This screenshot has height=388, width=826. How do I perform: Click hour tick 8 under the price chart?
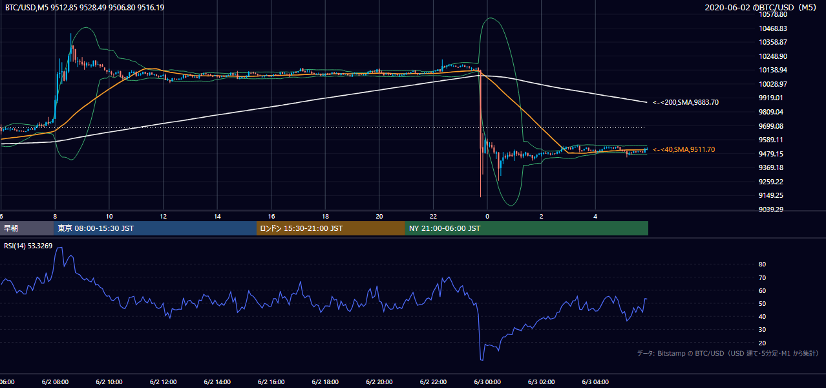(55, 216)
